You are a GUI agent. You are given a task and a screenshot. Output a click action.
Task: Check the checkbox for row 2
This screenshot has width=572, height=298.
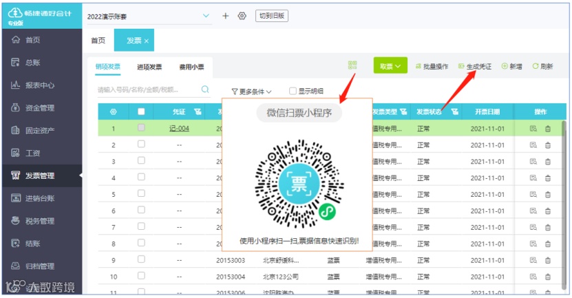tap(141, 144)
